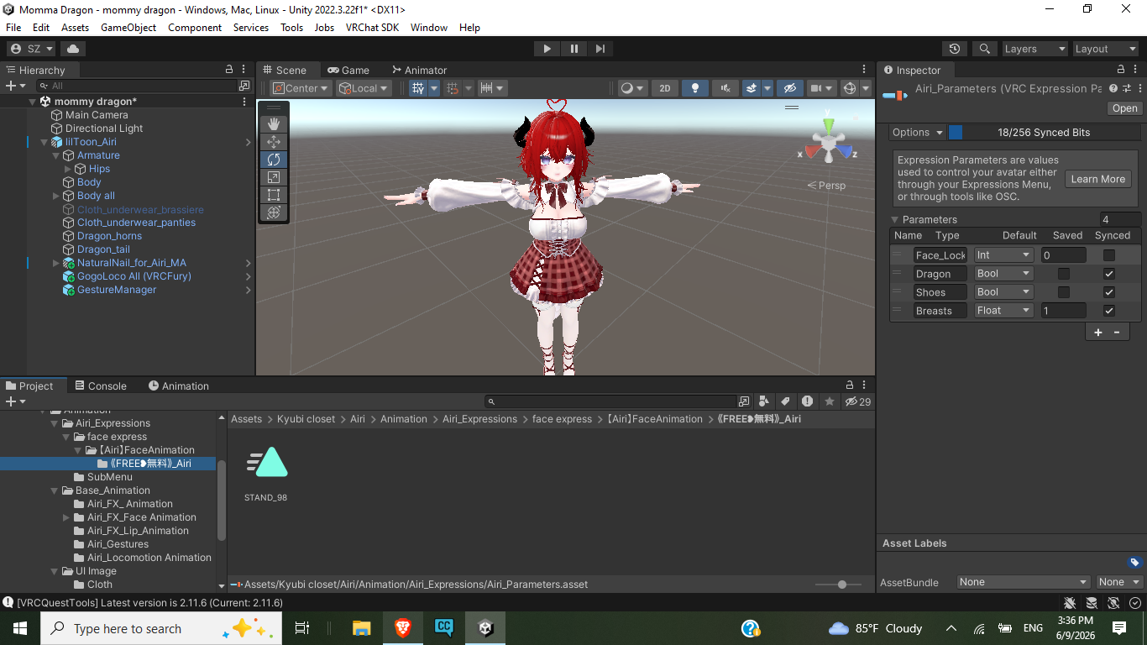Expand NaturalNail_for_Airi_MA in Hierarchy
Screen dimensions: 1147x645
pyautogui.click(x=57, y=263)
